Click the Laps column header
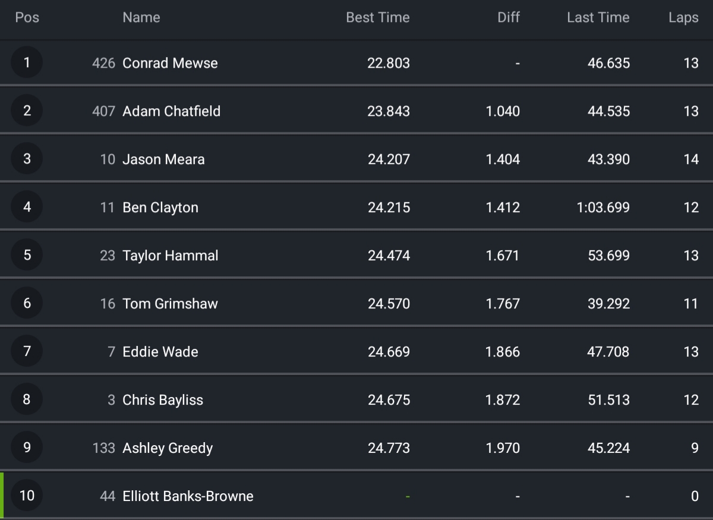The height and width of the screenshot is (520, 713). [683, 18]
